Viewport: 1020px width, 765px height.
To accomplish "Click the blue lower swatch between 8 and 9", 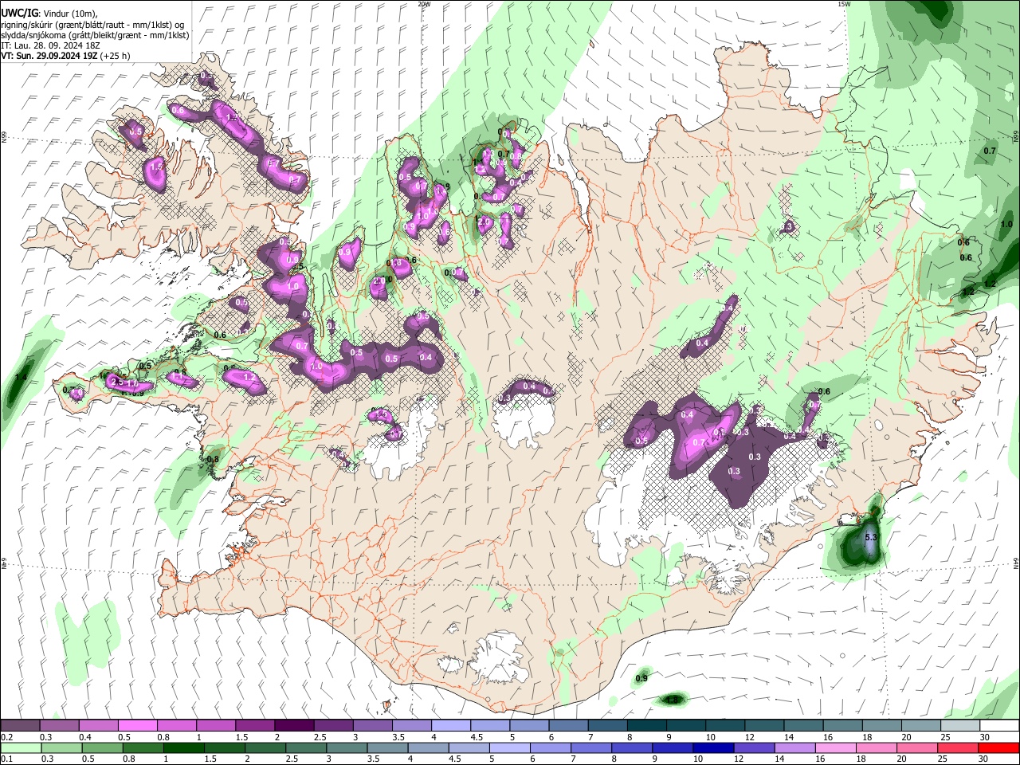I will 632,747.
